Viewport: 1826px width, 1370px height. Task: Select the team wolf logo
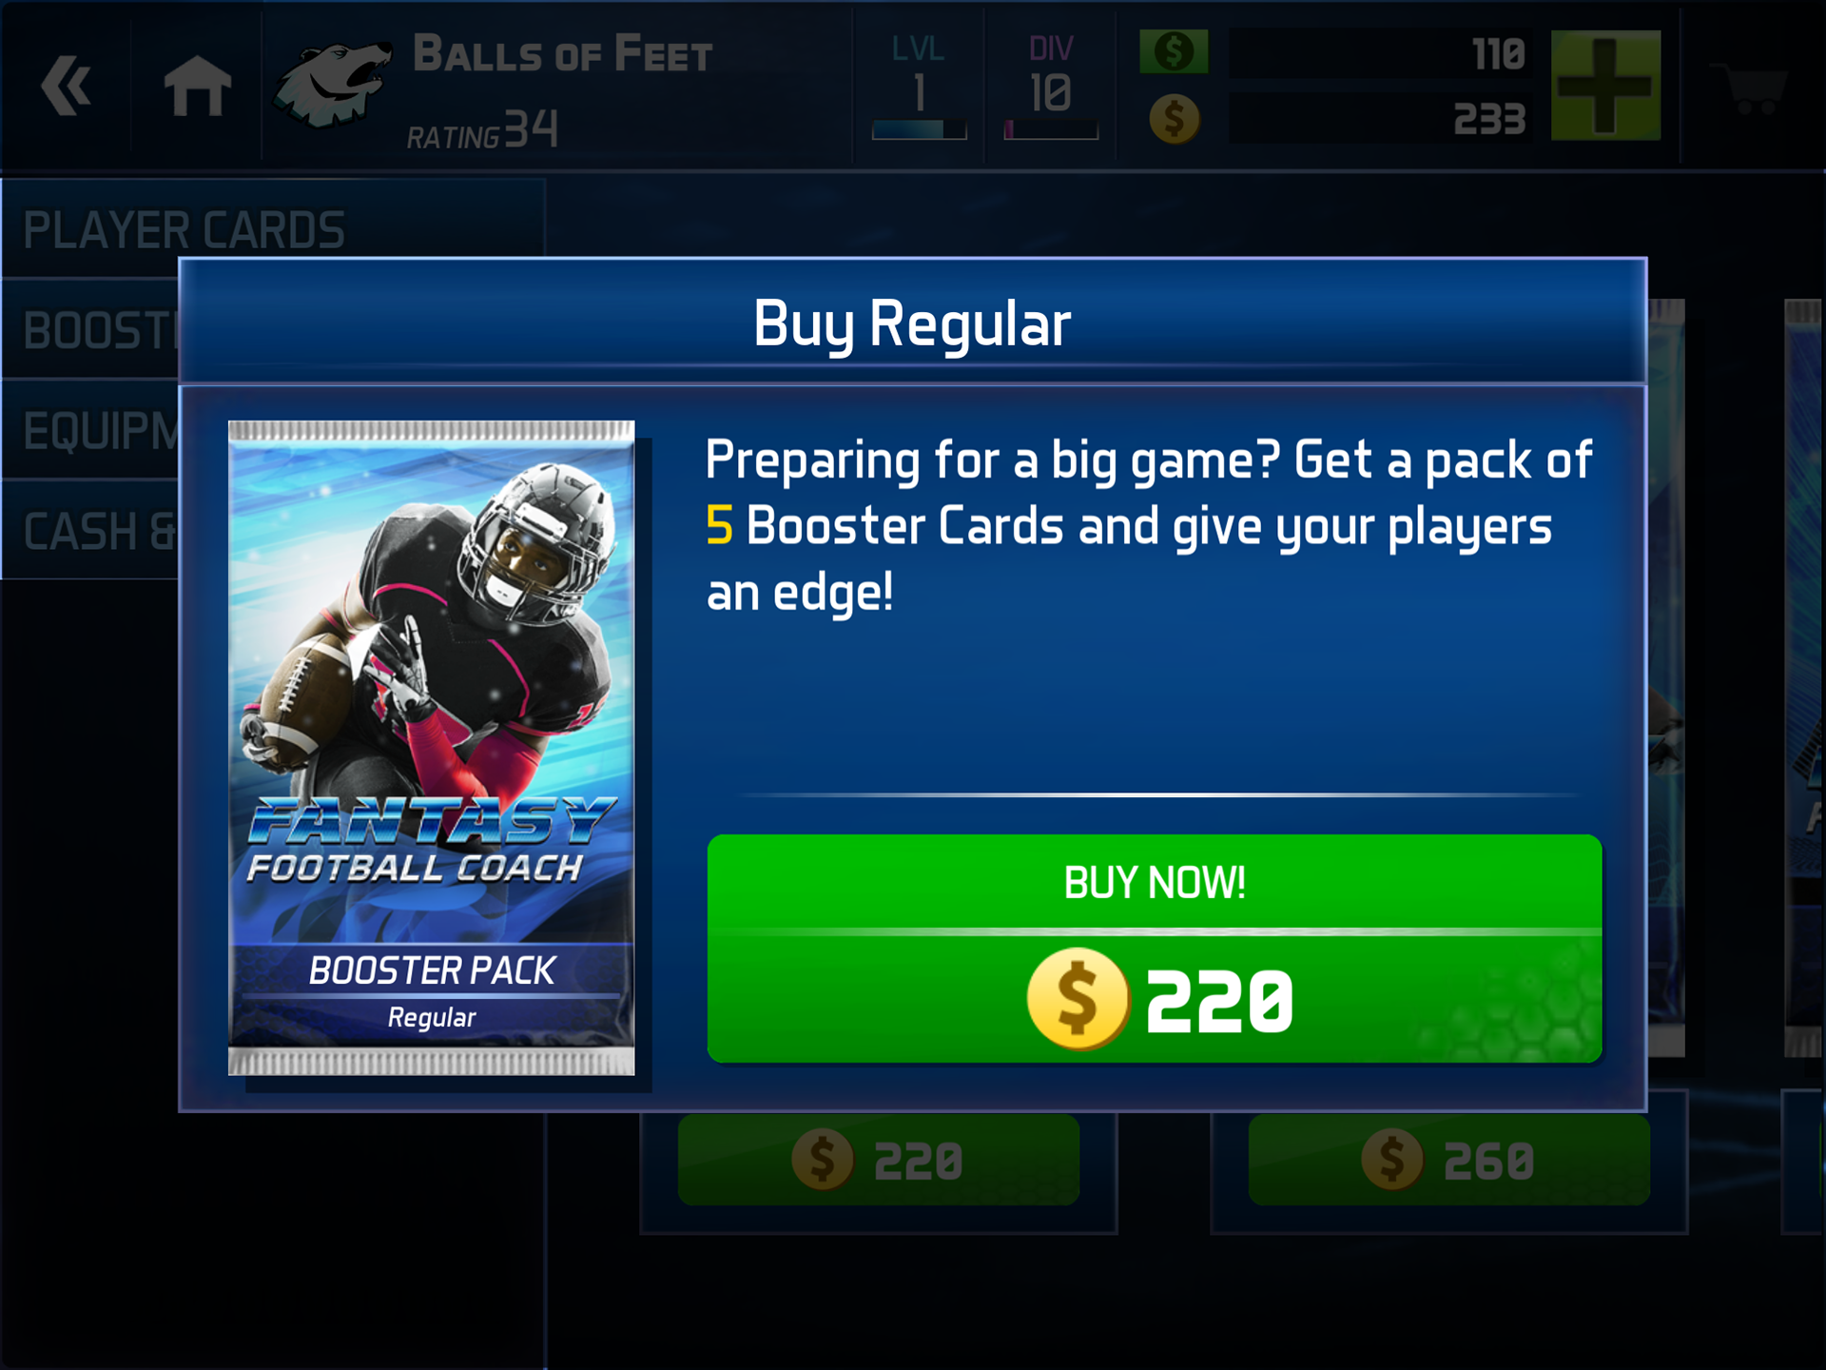click(331, 84)
